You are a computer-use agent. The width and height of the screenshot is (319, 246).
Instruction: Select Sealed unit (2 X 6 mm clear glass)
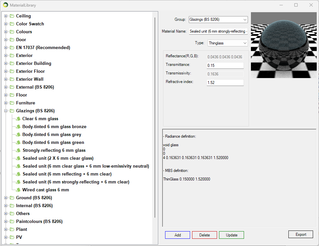click(58, 158)
